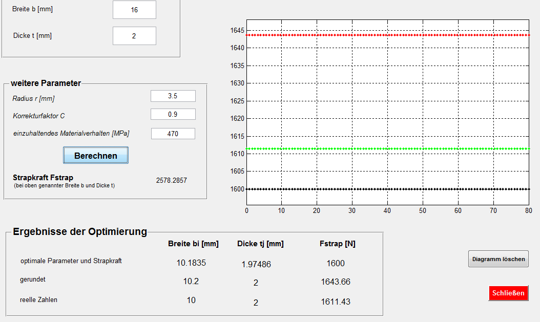Click the red Schließen button

click(x=508, y=293)
